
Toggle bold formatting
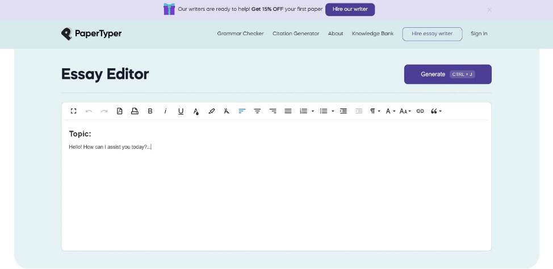click(x=150, y=111)
